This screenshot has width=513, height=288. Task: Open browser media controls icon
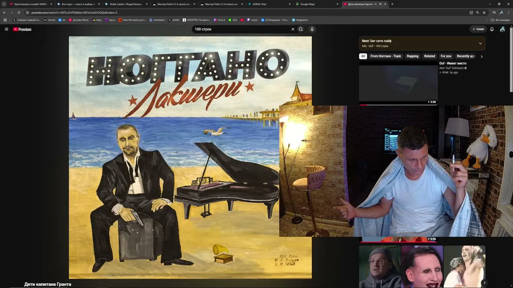point(494,12)
